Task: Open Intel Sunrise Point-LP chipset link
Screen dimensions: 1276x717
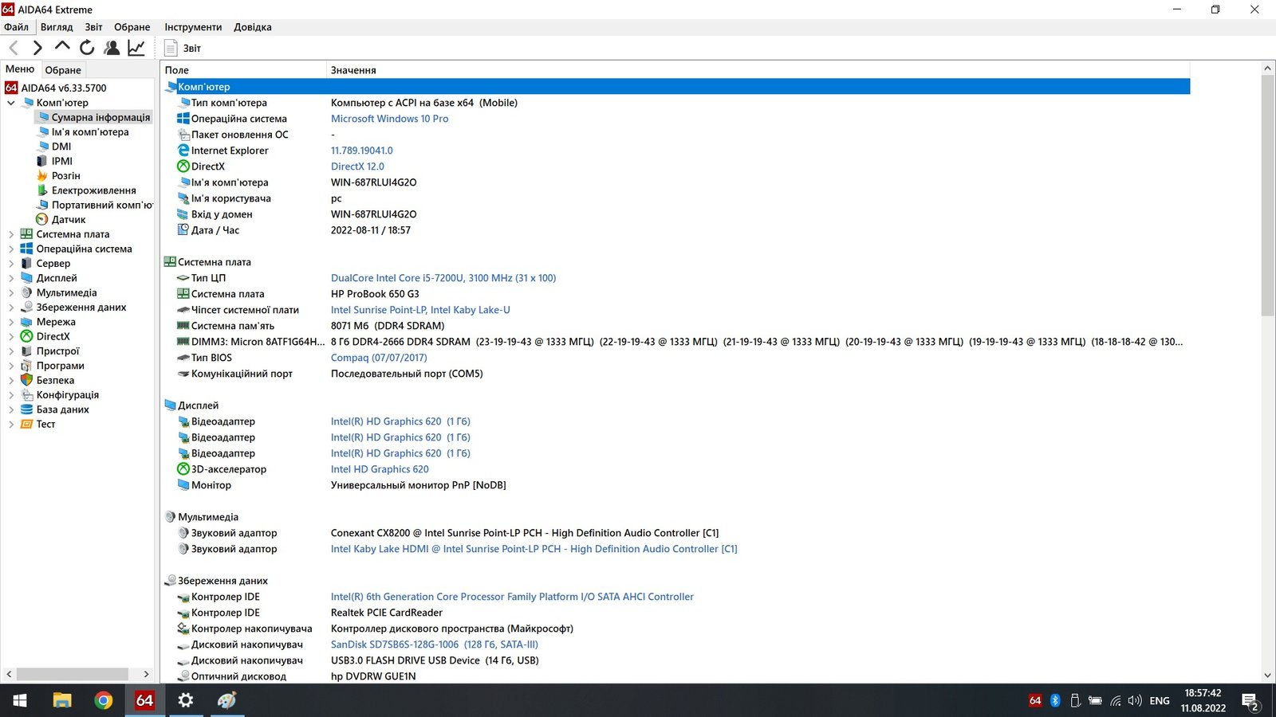Action: click(x=420, y=310)
